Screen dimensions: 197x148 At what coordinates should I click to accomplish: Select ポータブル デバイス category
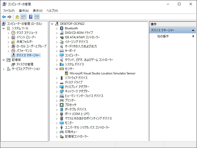tap(75, 109)
